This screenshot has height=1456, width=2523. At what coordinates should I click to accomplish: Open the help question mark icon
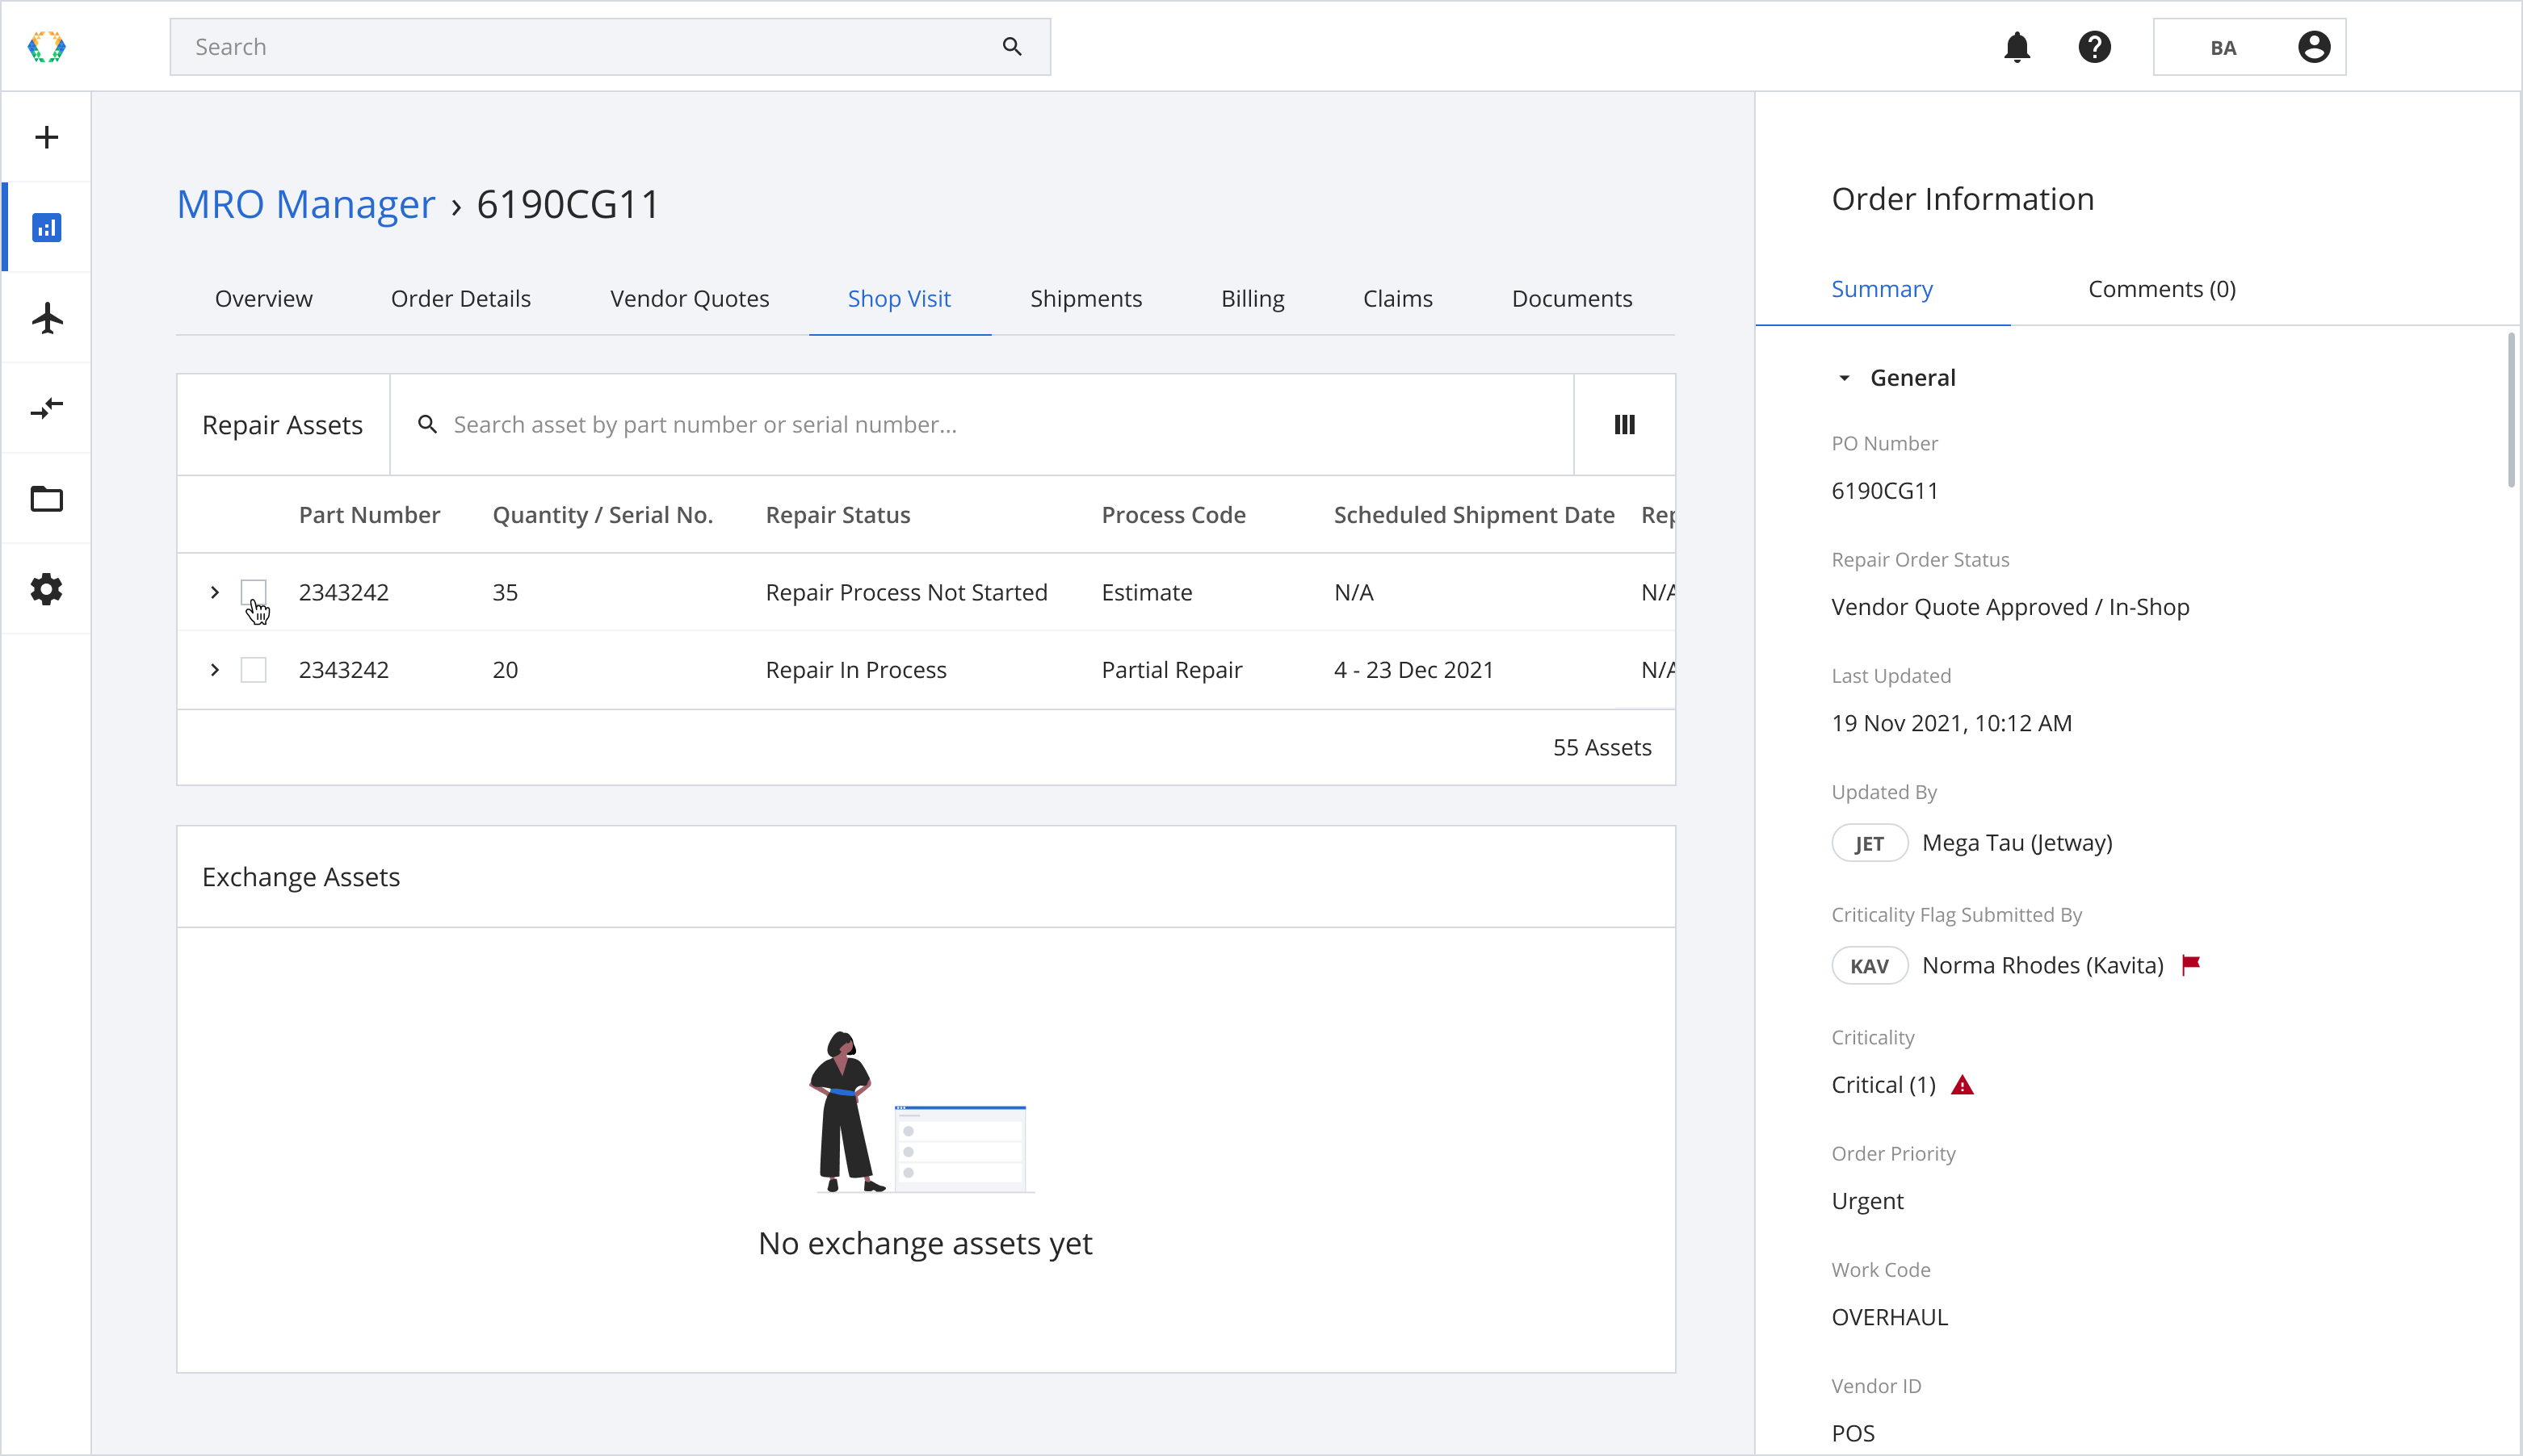[2094, 47]
